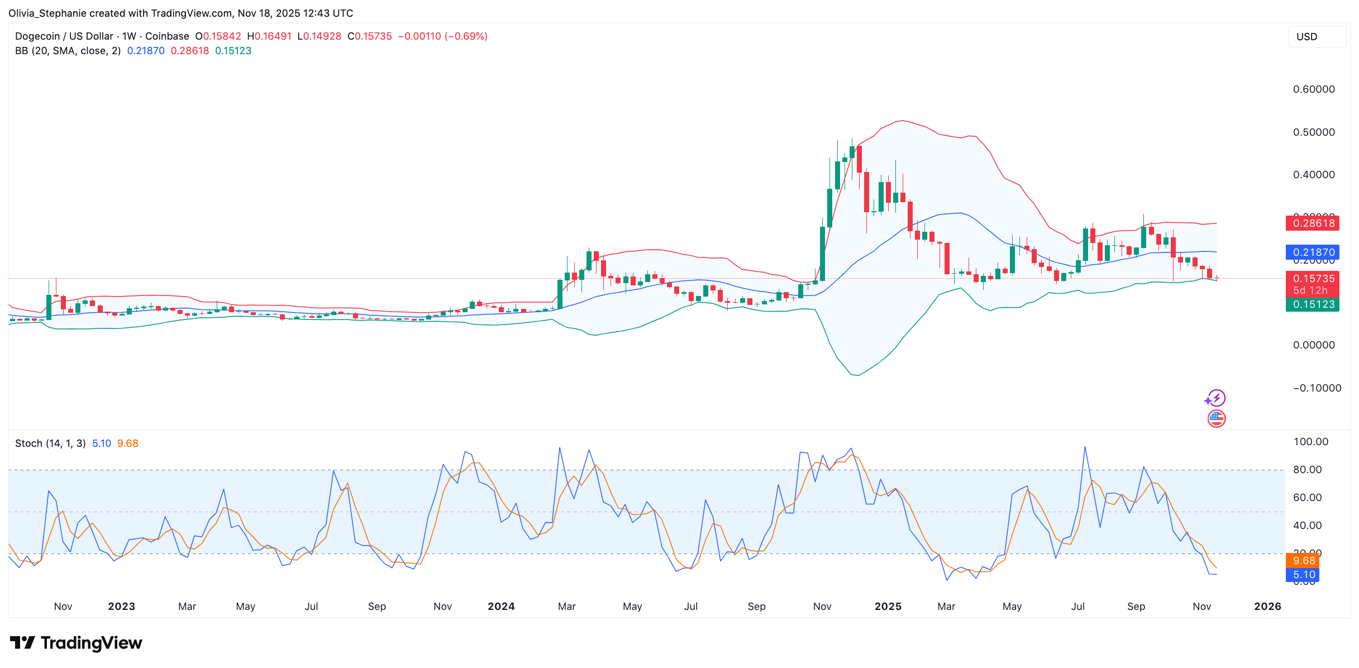1359x668 pixels.
Task: Click the TradingView.com link in the header
Action: tap(191, 13)
